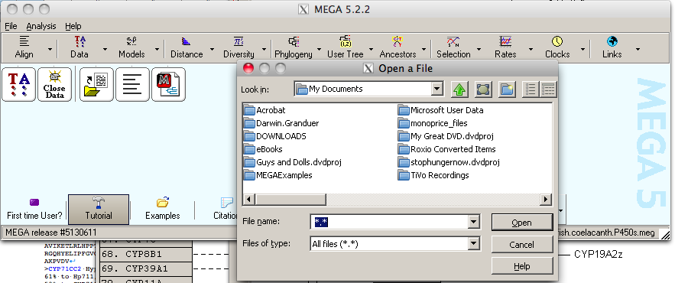Select the Roxio Converted Items folder

[447, 149]
